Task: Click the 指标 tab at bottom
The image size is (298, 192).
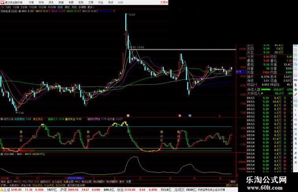Action: [x=3, y=182]
